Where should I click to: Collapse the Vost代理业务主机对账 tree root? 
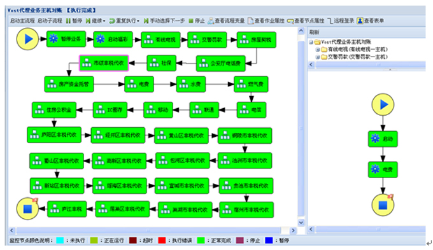311,42
